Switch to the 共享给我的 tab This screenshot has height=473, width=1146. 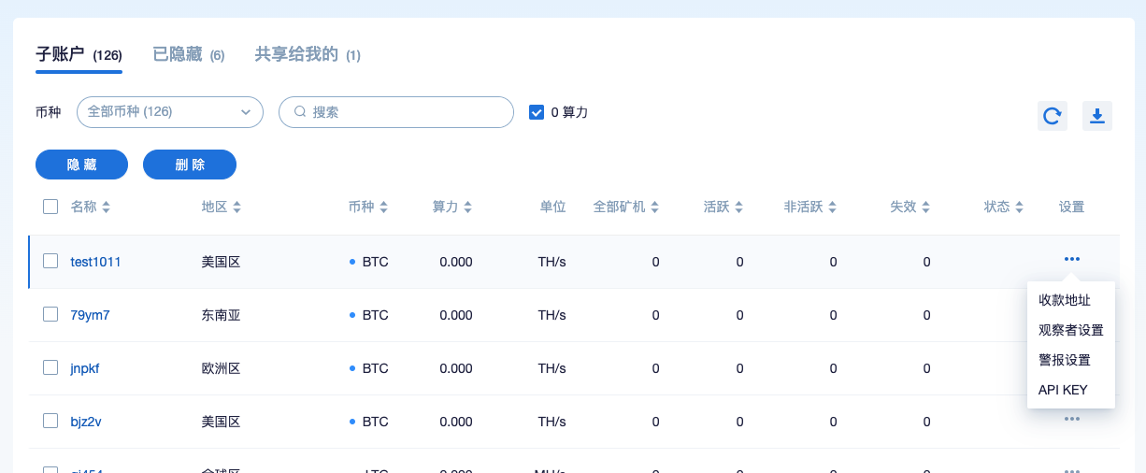(308, 55)
